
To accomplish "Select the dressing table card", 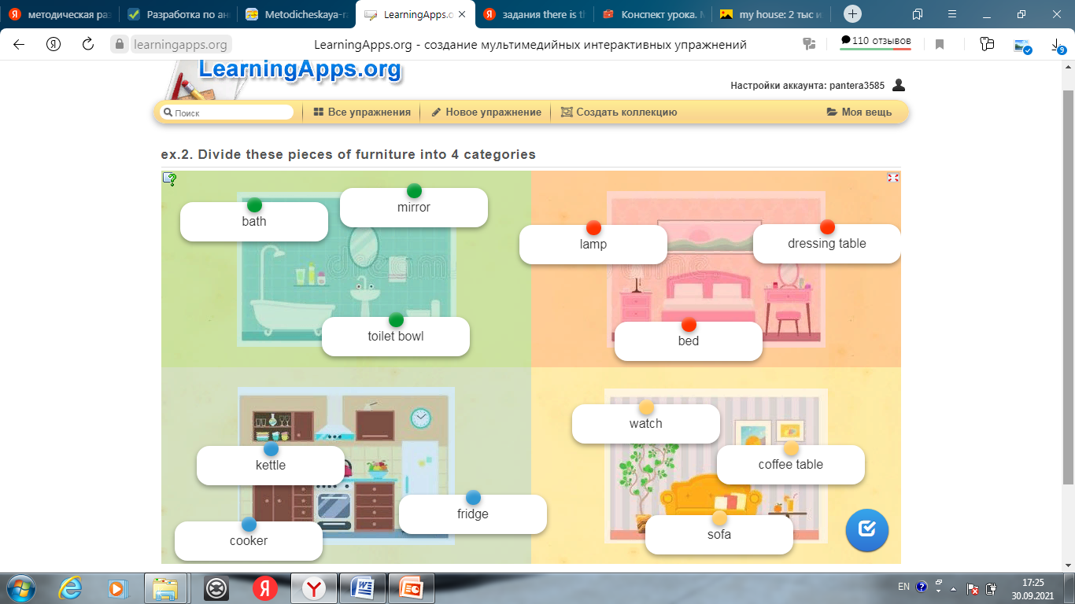I will click(x=827, y=244).
